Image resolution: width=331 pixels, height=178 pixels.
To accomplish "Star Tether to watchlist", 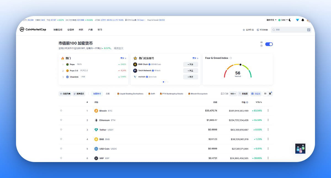I will [x=61, y=130].
